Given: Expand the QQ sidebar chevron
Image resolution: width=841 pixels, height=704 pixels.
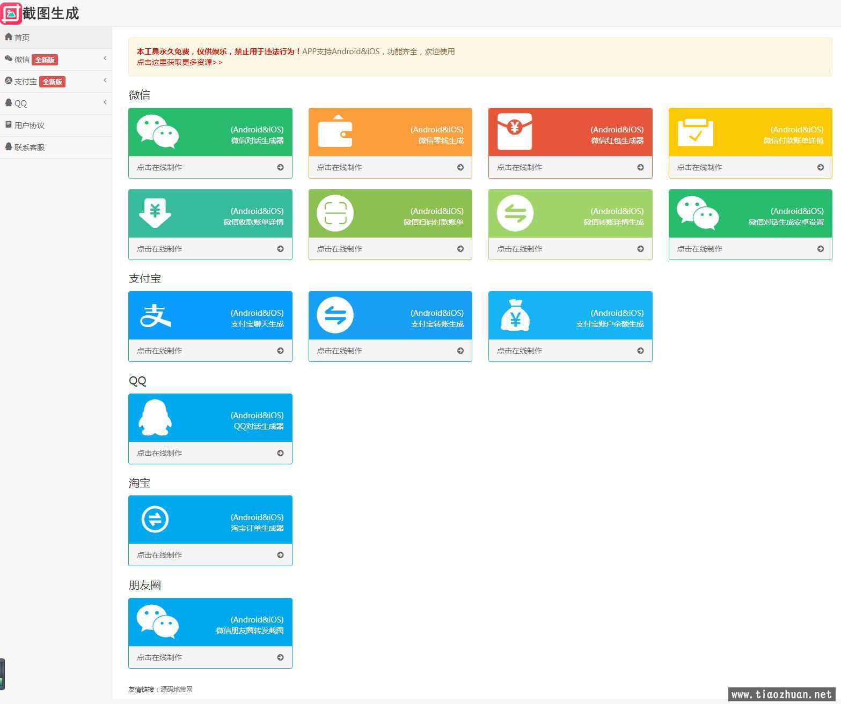Looking at the screenshot, I should pos(105,102).
